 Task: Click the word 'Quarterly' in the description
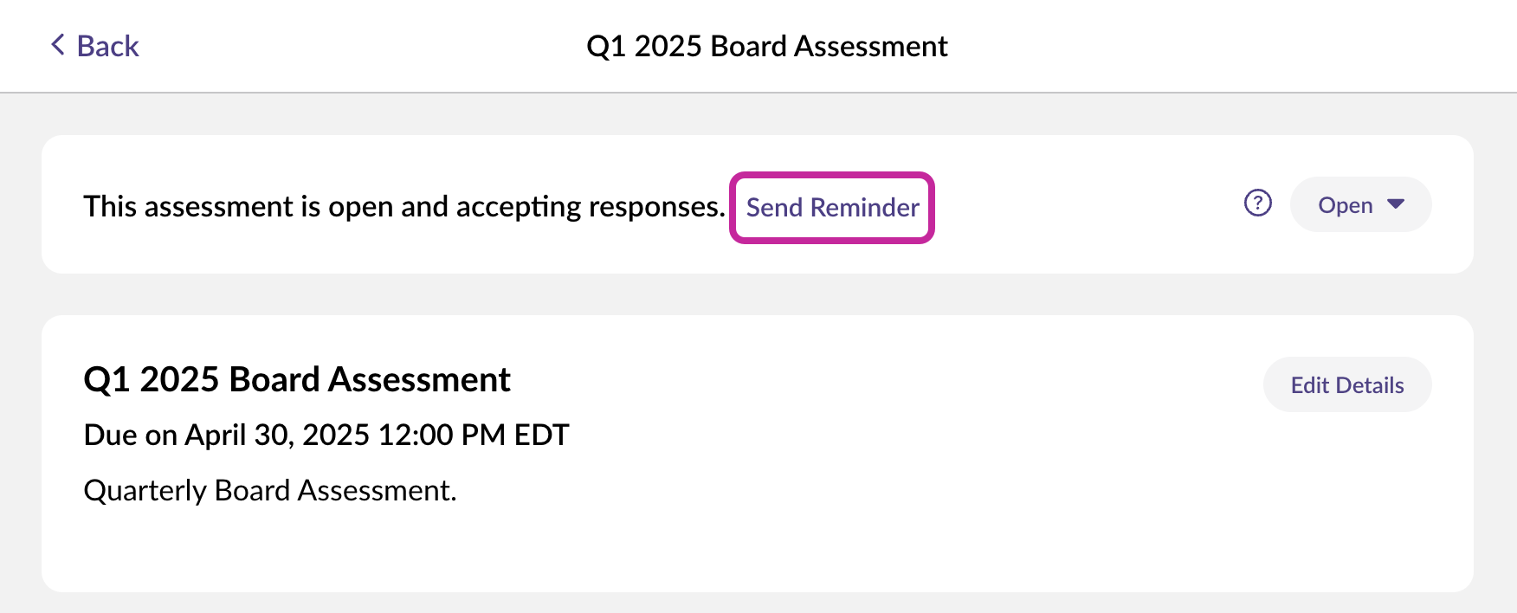(145, 491)
